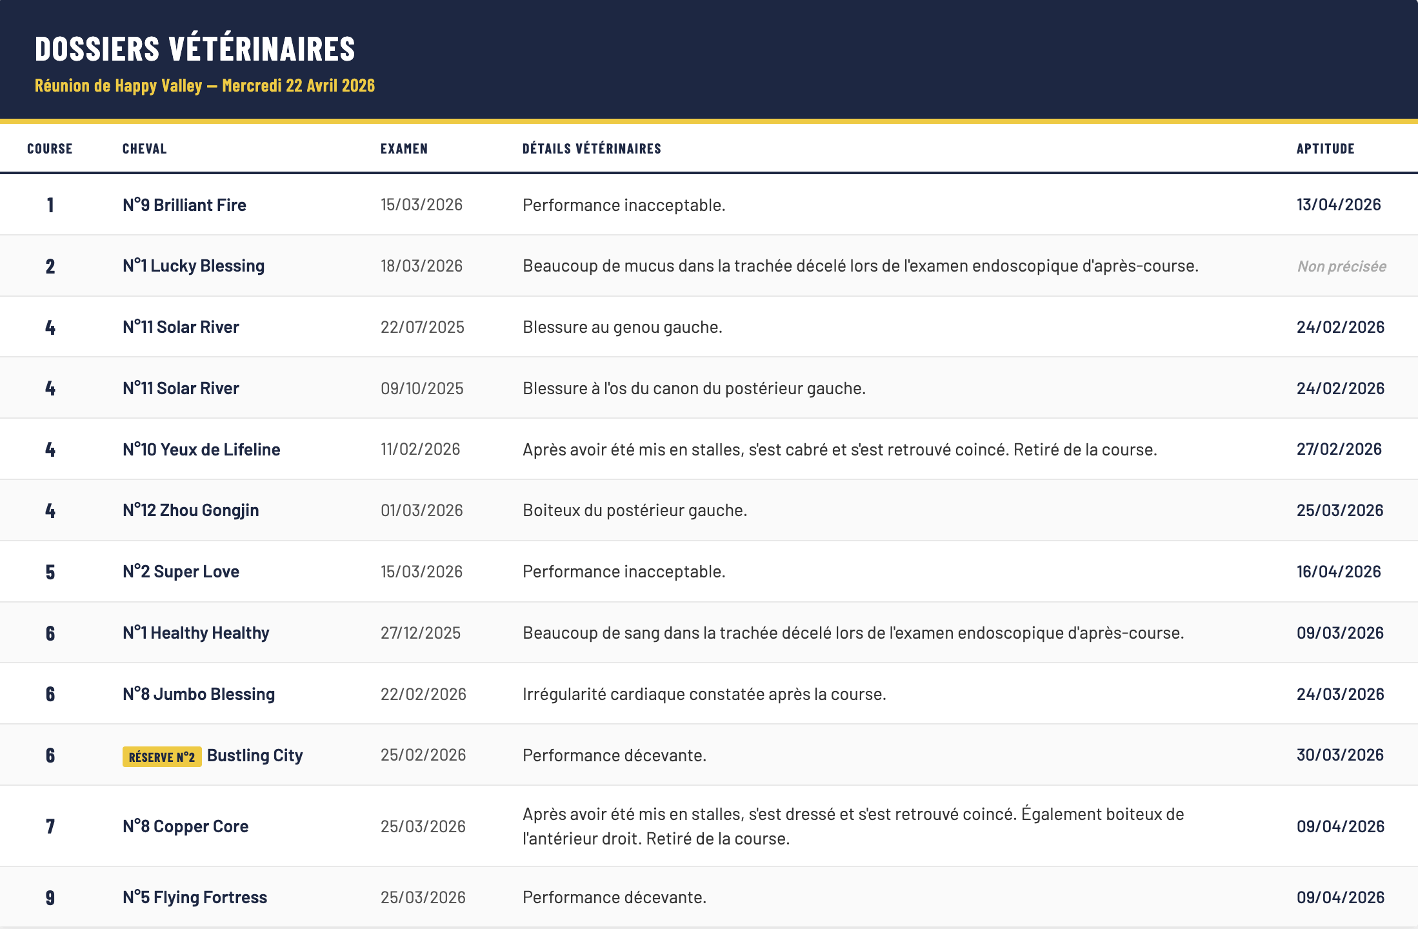Click the Bustling City horse name

click(x=255, y=755)
